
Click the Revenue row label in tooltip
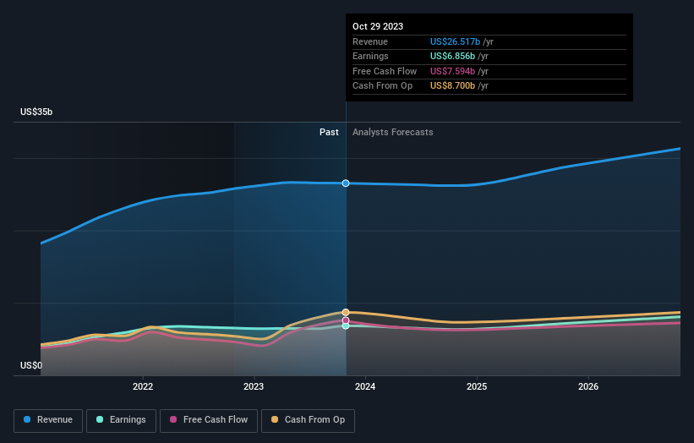coord(370,41)
